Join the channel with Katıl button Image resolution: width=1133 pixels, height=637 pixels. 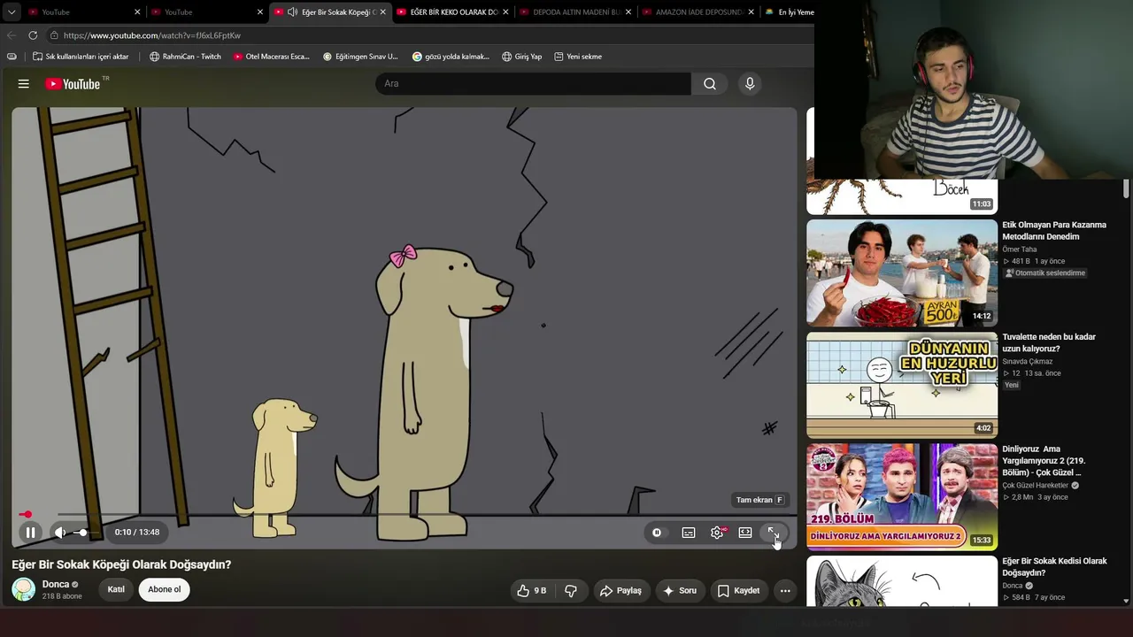point(116,589)
